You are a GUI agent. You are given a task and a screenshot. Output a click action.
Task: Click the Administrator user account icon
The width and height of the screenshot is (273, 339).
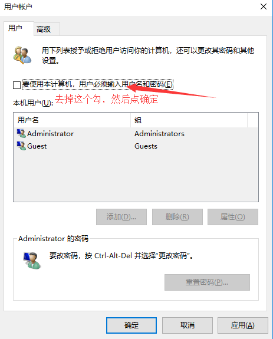click(21, 133)
